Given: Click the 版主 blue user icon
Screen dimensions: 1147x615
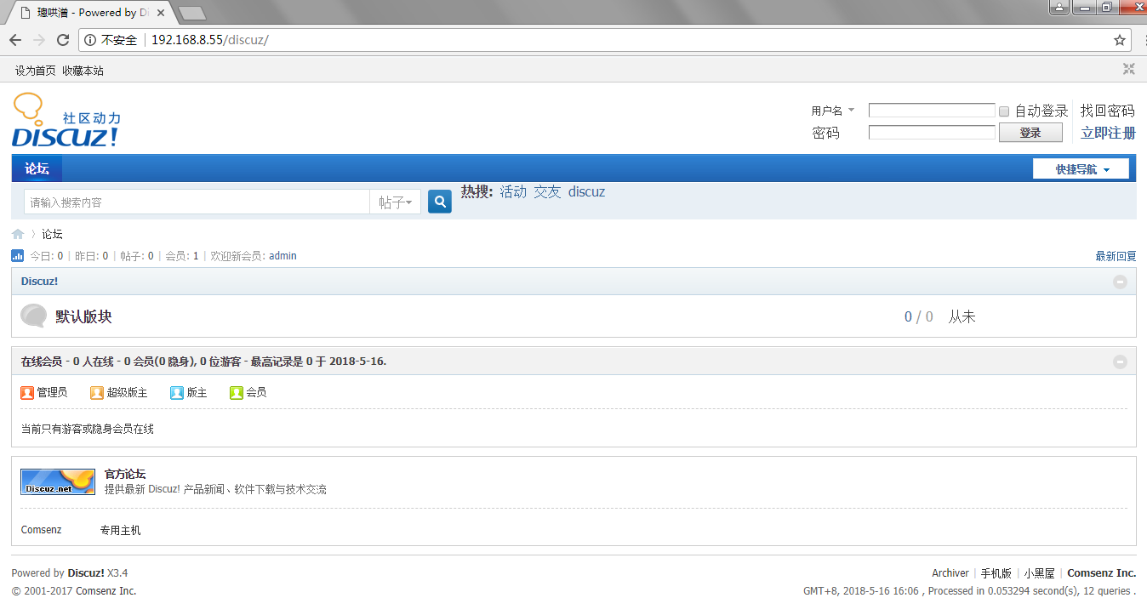Looking at the screenshot, I should pos(177,392).
